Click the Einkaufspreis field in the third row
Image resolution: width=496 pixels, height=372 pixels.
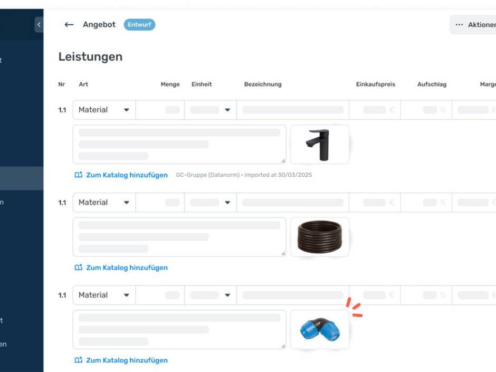(375, 295)
